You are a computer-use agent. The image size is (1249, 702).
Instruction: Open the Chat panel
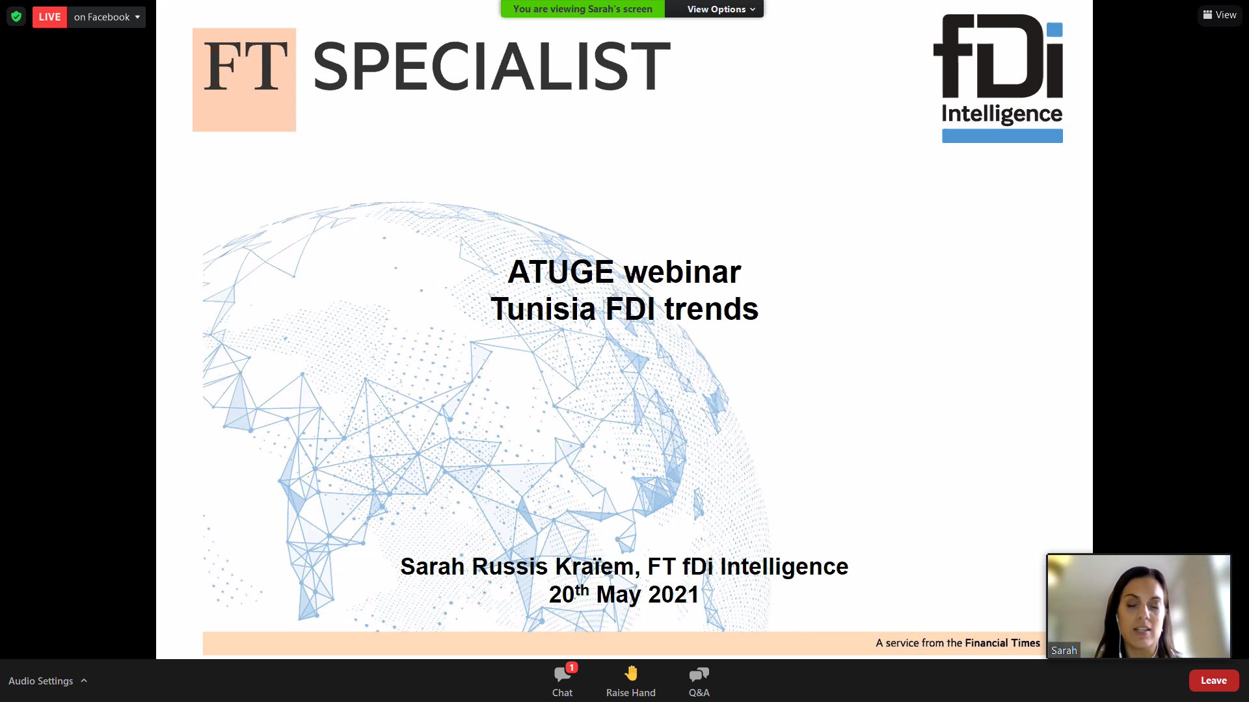coord(563,681)
